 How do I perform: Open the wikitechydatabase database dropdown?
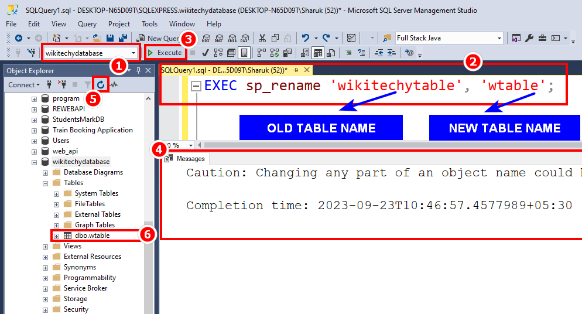coord(134,53)
